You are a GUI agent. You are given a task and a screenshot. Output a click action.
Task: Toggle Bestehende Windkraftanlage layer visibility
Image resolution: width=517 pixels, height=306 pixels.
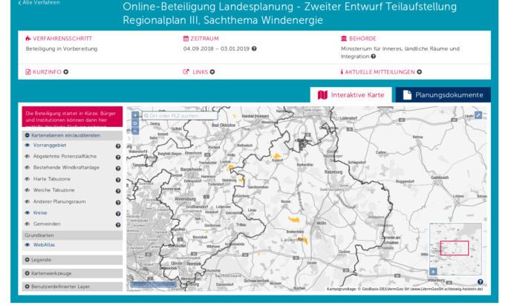click(x=27, y=168)
